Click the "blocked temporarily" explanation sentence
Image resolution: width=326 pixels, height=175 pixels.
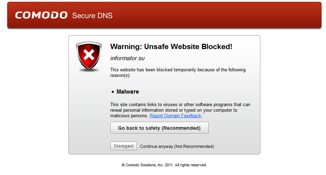click(x=178, y=70)
